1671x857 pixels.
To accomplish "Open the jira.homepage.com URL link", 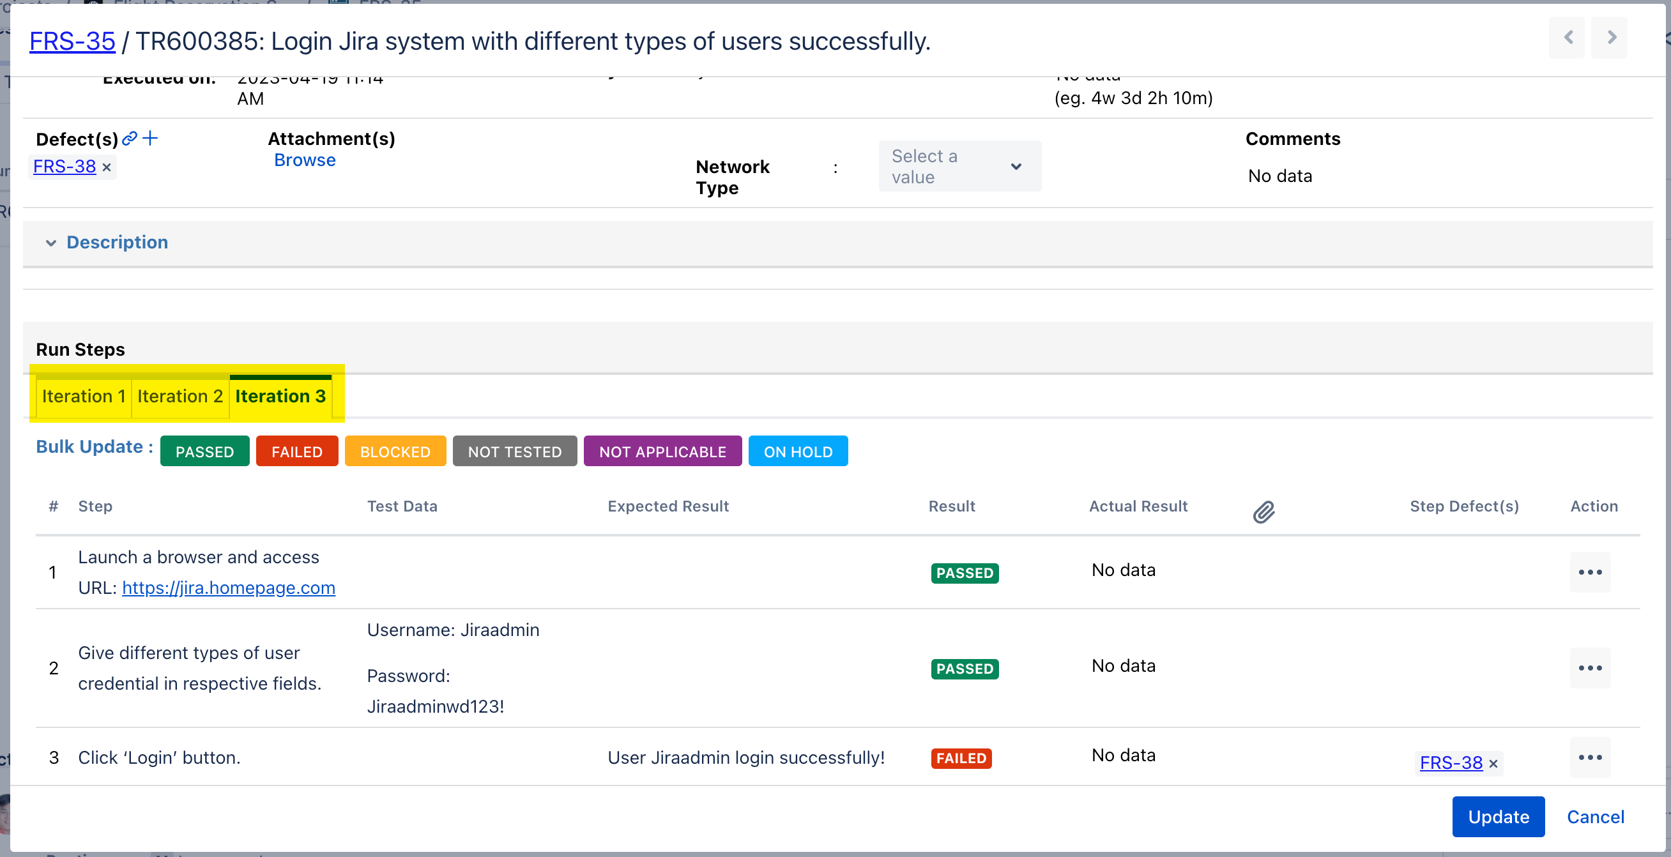I will point(228,588).
